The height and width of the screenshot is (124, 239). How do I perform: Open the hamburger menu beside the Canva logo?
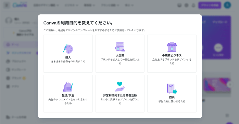[x=7, y=5]
